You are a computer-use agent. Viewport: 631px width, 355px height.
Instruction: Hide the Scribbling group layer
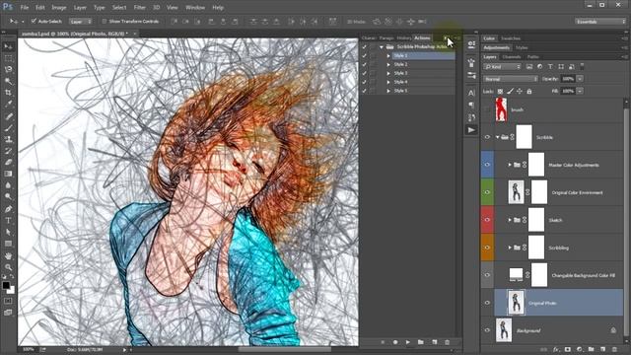pyautogui.click(x=487, y=248)
